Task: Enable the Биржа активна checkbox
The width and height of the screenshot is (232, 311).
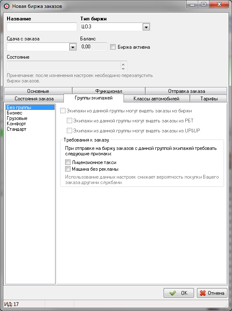Action: tap(113, 47)
